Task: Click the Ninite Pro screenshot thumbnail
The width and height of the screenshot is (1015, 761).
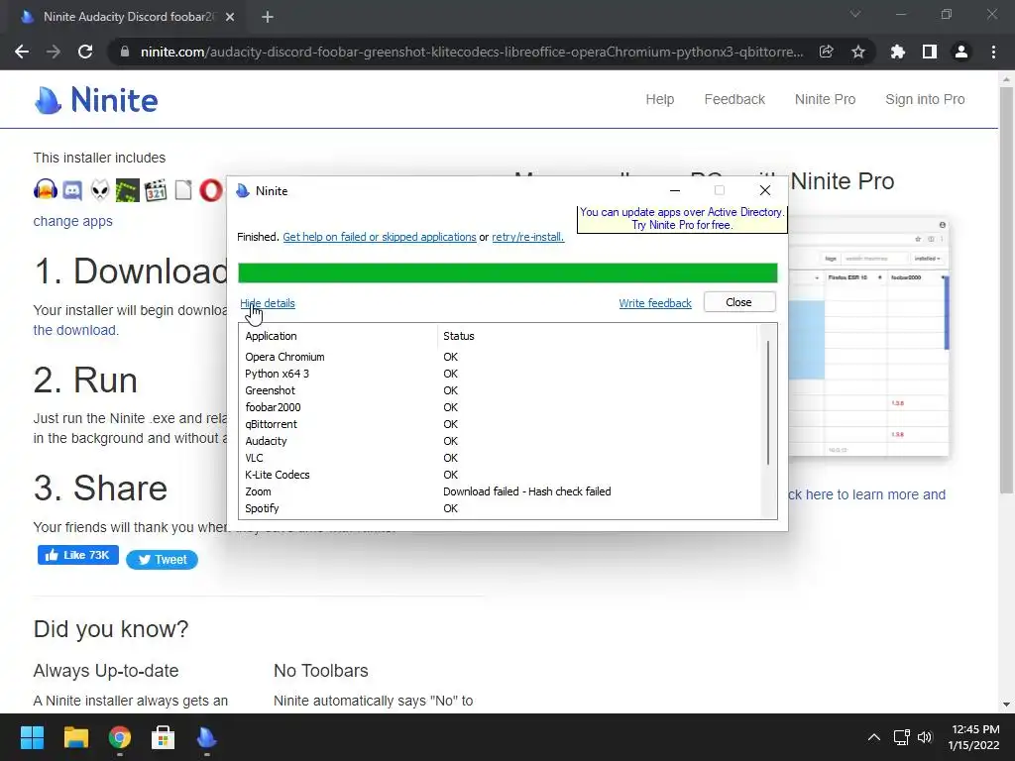Action: coord(868,337)
